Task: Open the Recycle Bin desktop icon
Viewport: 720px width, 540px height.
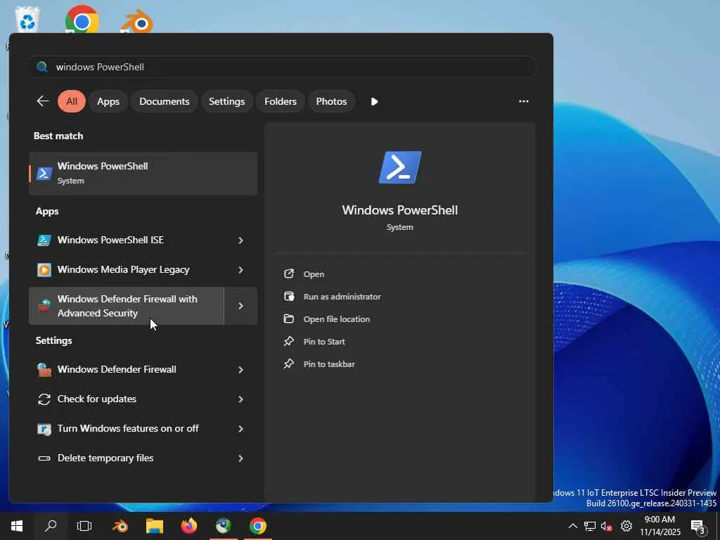Action: (x=27, y=19)
